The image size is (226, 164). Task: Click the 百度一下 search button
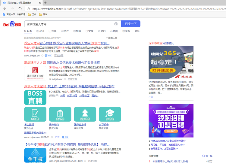(x=130, y=24)
